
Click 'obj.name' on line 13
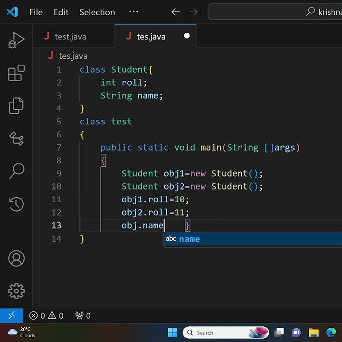[x=142, y=226]
